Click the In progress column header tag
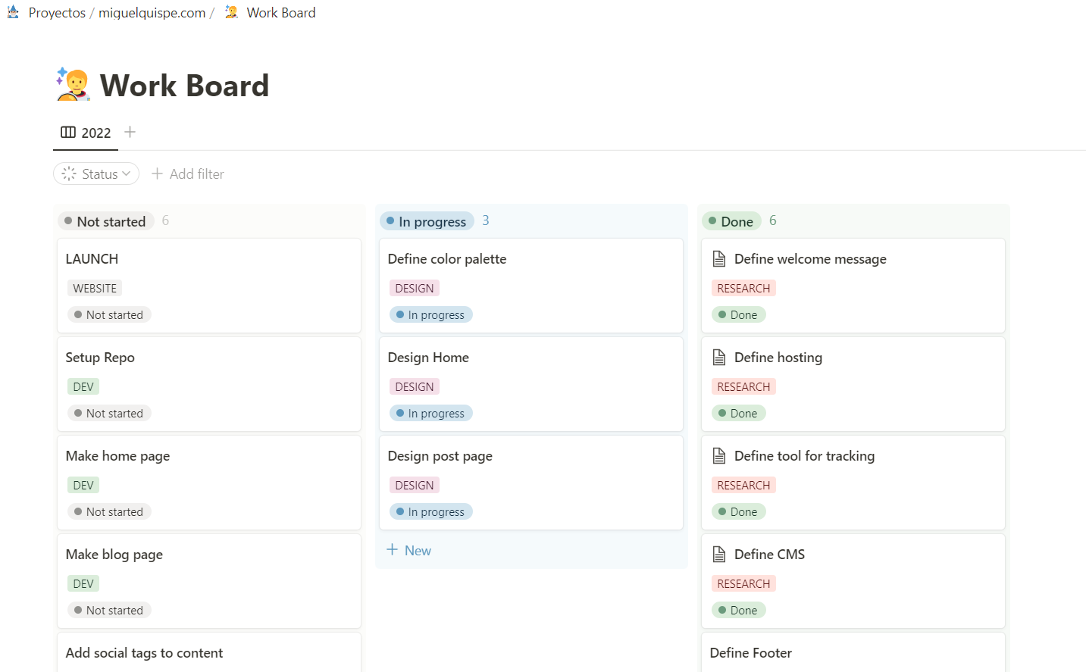 [x=427, y=221]
